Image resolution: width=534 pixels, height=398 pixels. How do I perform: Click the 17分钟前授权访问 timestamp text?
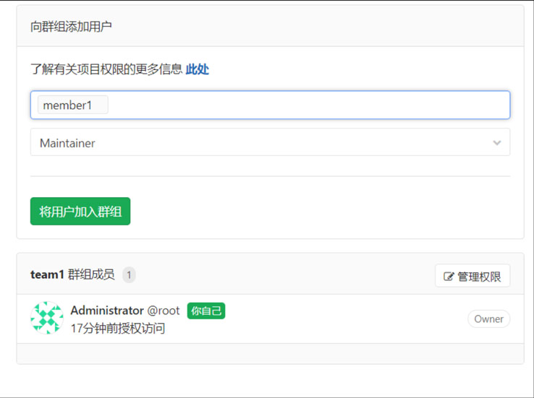coord(118,329)
